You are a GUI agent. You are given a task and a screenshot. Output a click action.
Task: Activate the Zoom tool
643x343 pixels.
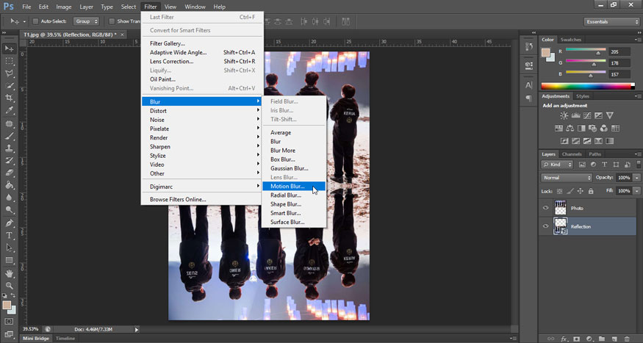coord(10,285)
